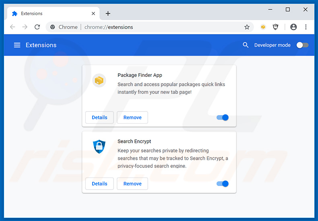
Task: Open Chrome three-dot menu
Action: (306, 27)
